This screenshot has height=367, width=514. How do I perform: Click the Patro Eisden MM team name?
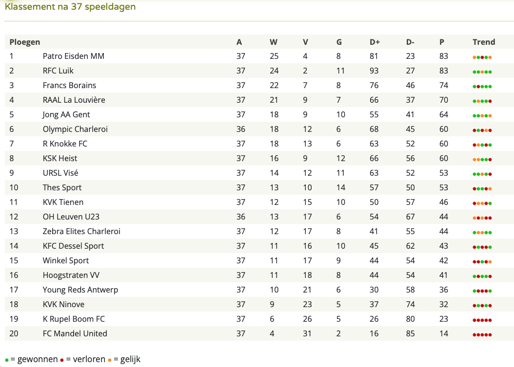pos(74,56)
